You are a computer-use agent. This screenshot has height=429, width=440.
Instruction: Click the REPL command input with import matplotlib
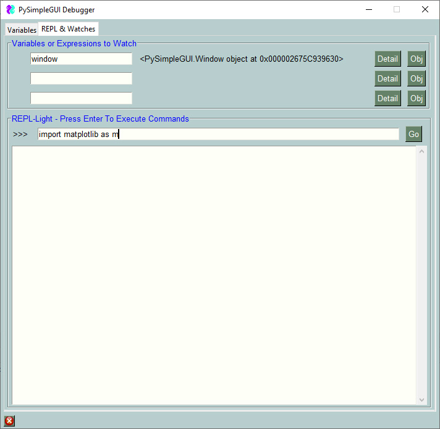218,134
